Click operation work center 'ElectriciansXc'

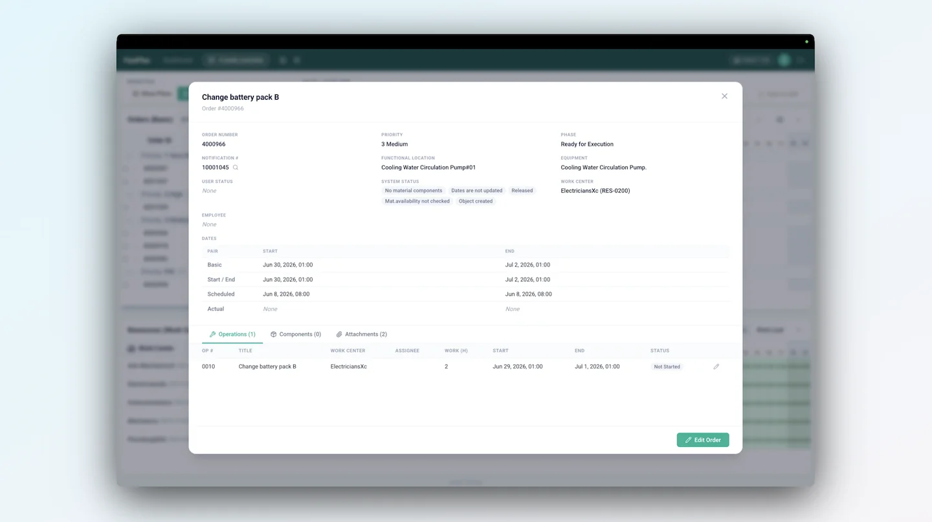(349, 367)
